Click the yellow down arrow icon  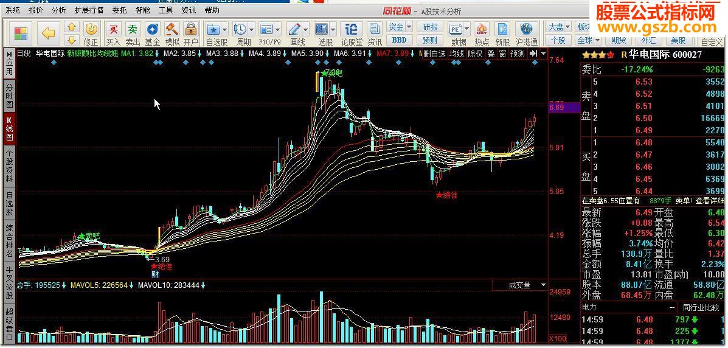tap(72, 39)
